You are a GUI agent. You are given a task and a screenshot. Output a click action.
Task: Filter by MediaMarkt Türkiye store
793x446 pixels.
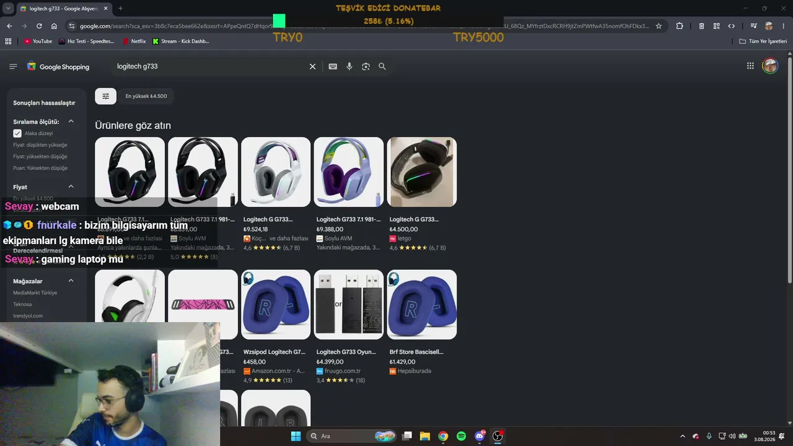(x=35, y=292)
